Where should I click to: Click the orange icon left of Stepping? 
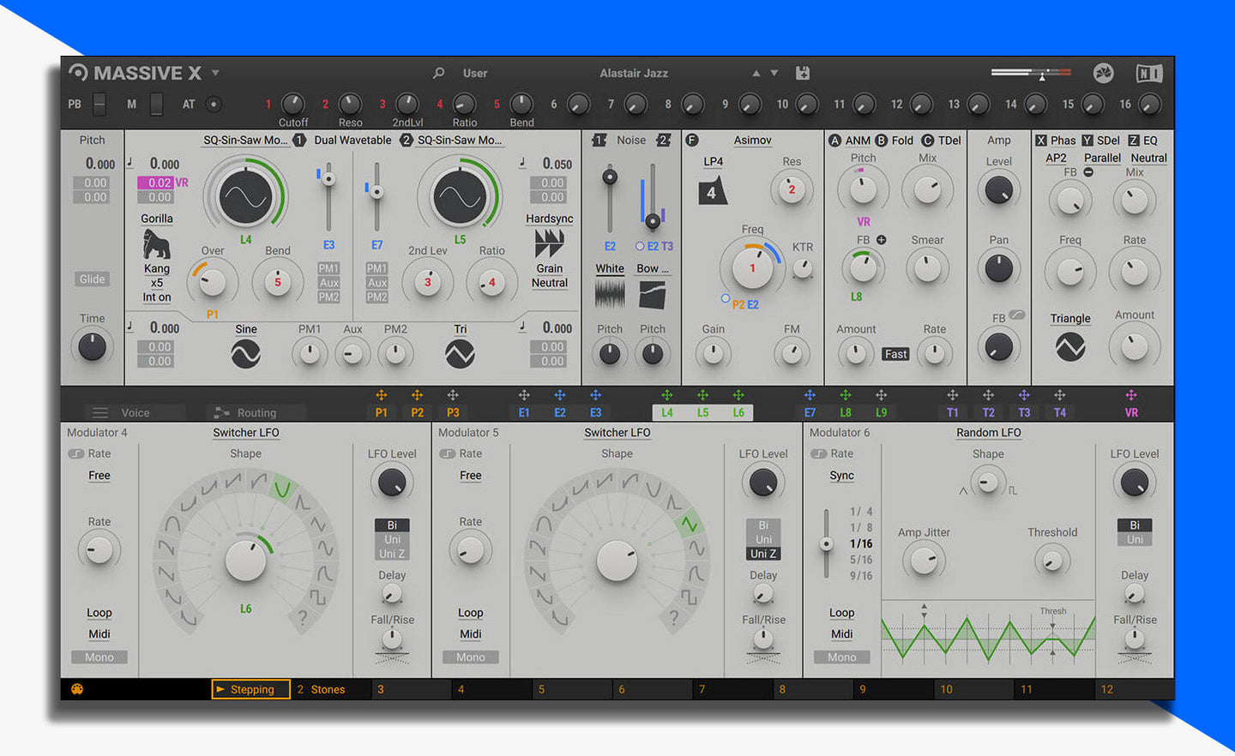[77, 689]
